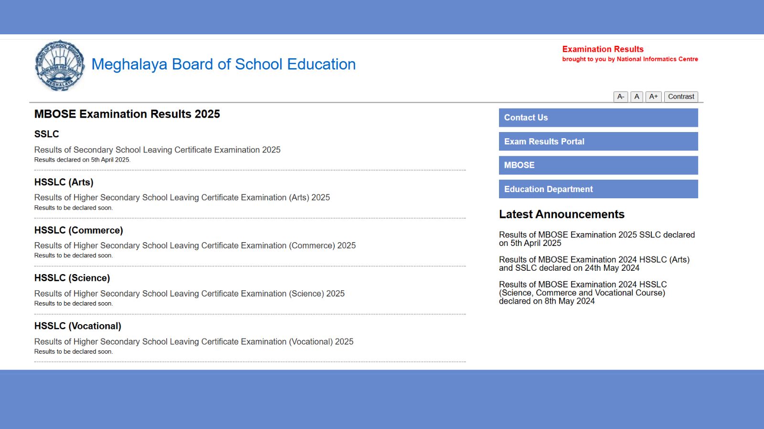This screenshot has height=429, width=764.
Task: Click the MBOSE board emblem logo
Action: click(60, 65)
